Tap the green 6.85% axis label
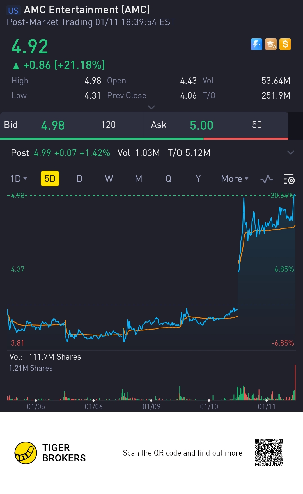 [x=284, y=269]
